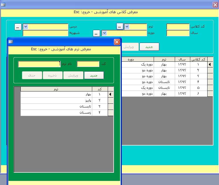Click دوره یک cell in class row ۵
This screenshot has height=185, width=219.
(x=138, y=88)
